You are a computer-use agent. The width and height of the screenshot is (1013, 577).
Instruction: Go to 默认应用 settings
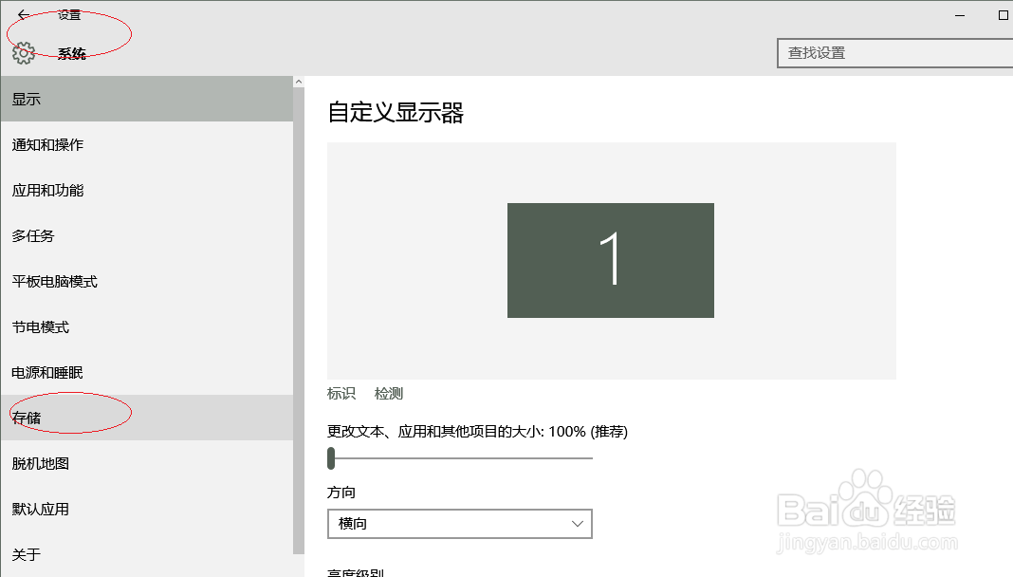click(x=147, y=510)
